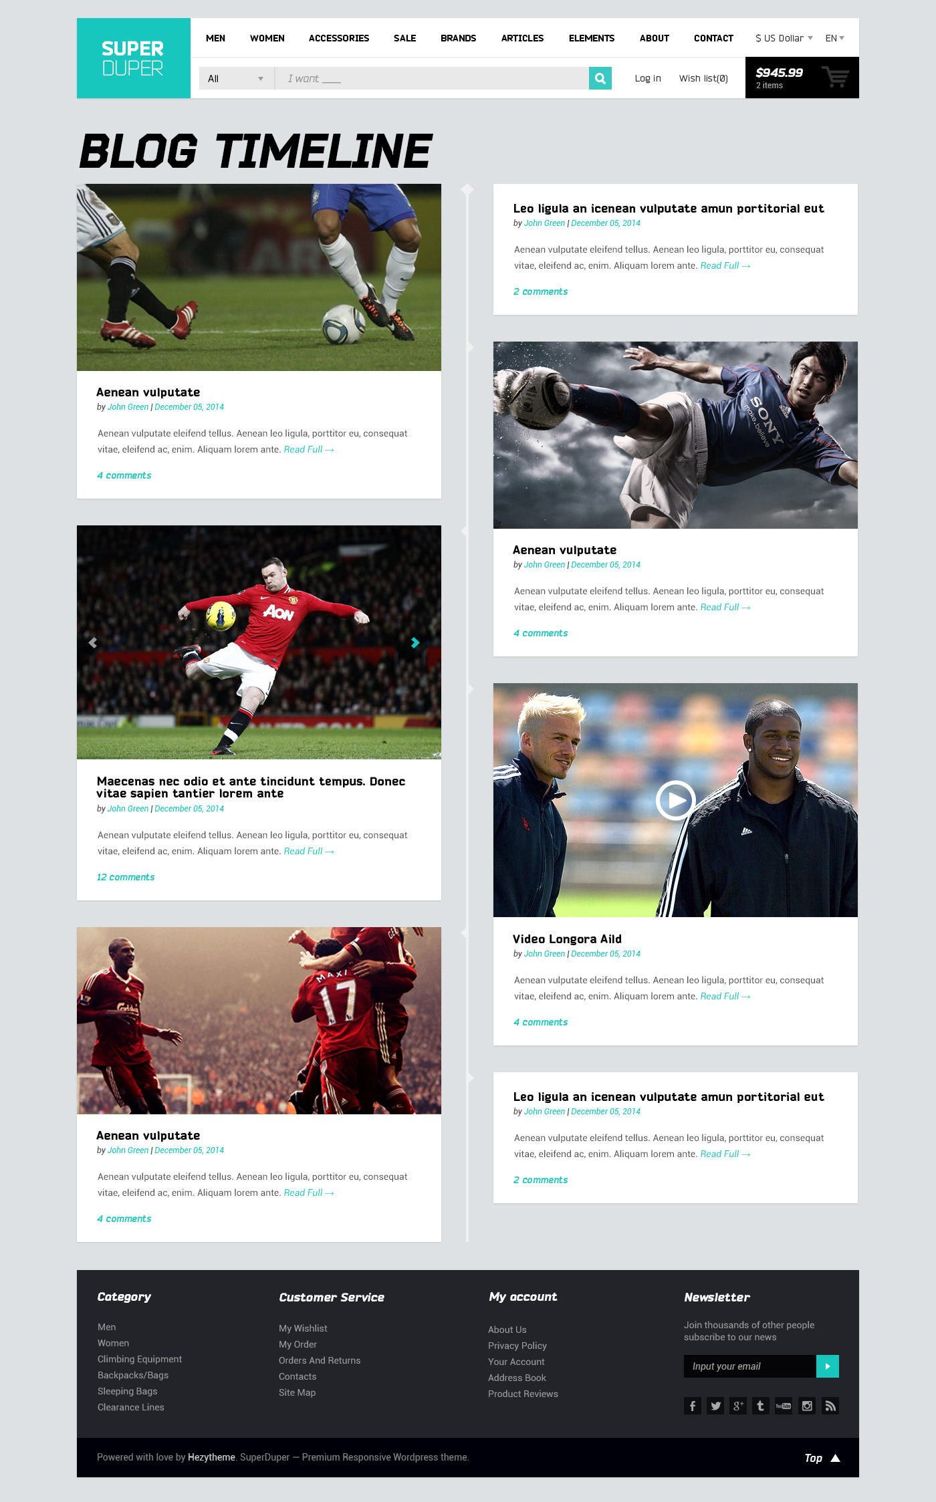Click the search magnifier icon
The height and width of the screenshot is (1502, 936).
pos(600,78)
